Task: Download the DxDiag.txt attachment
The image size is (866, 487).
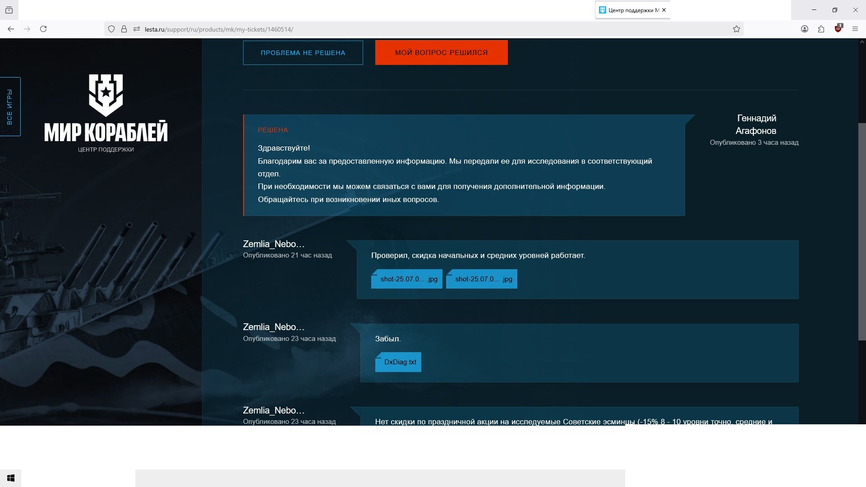Action: [398, 362]
